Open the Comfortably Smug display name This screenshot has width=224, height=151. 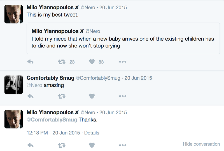50,78
